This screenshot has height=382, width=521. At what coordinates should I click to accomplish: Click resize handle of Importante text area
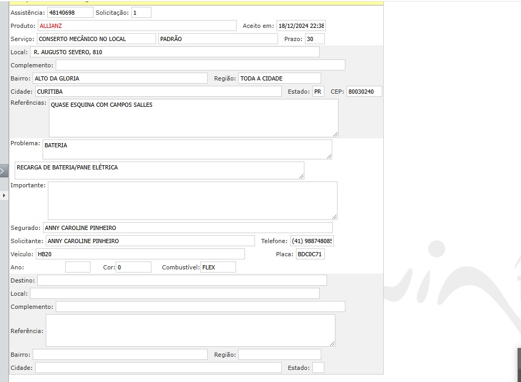click(334, 217)
